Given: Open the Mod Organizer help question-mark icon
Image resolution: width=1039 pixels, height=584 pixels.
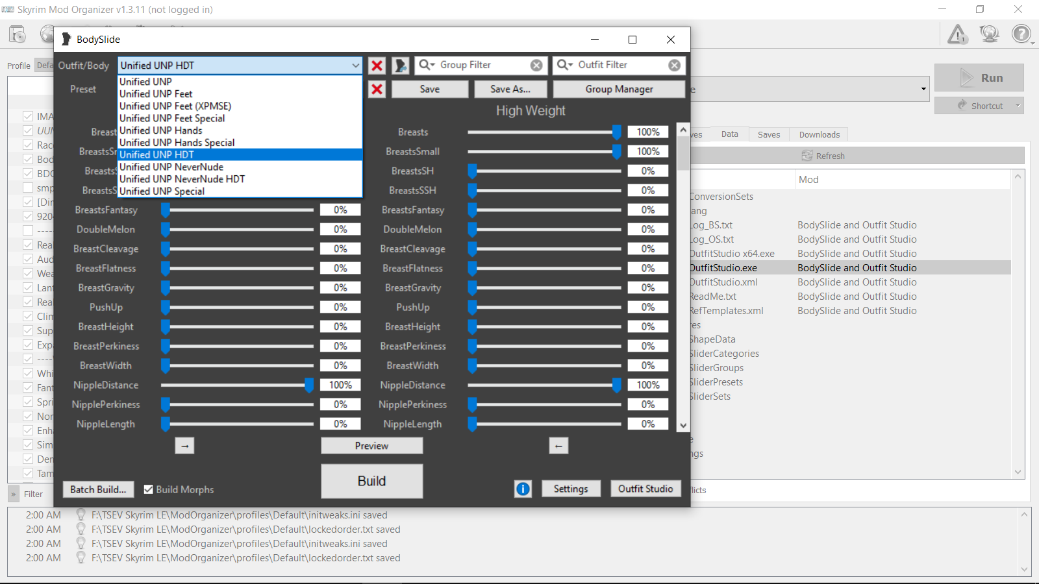Looking at the screenshot, I should [x=1021, y=34].
